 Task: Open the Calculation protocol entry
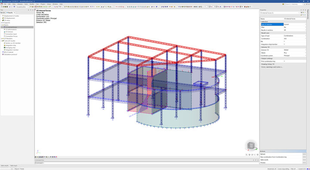click(x=10, y=54)
